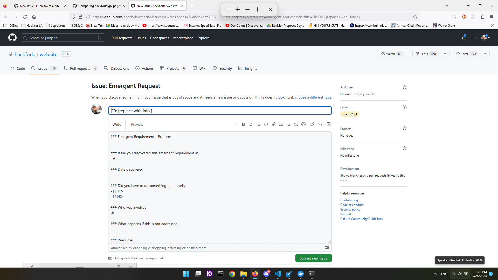Click the add link icon
498x280 pixels.
[273, 124]
